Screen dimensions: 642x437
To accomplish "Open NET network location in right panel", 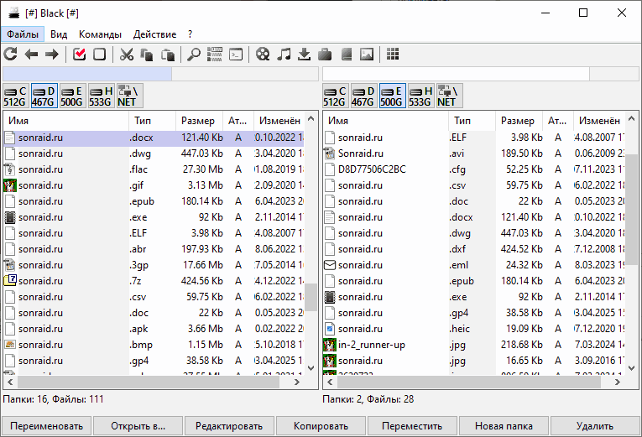I will click(x=449, y=96).
